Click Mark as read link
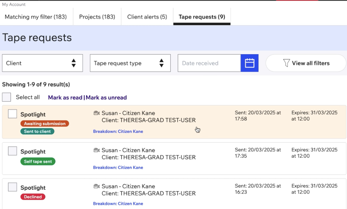This screenshot has width=347, height=209. 65,98
